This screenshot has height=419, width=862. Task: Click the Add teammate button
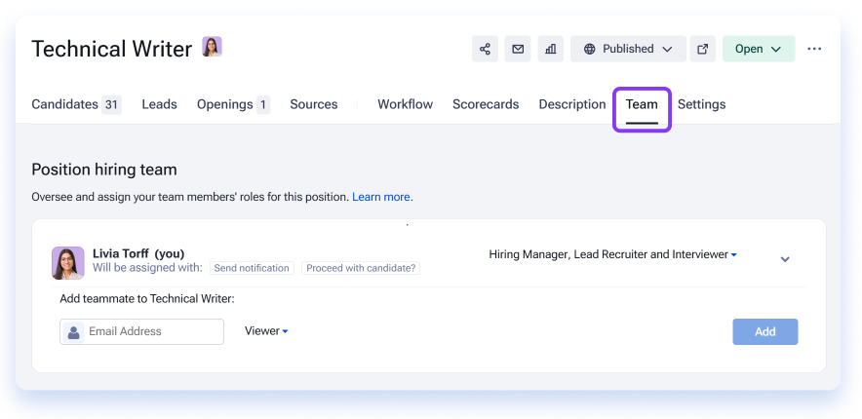tap(765, 331)
